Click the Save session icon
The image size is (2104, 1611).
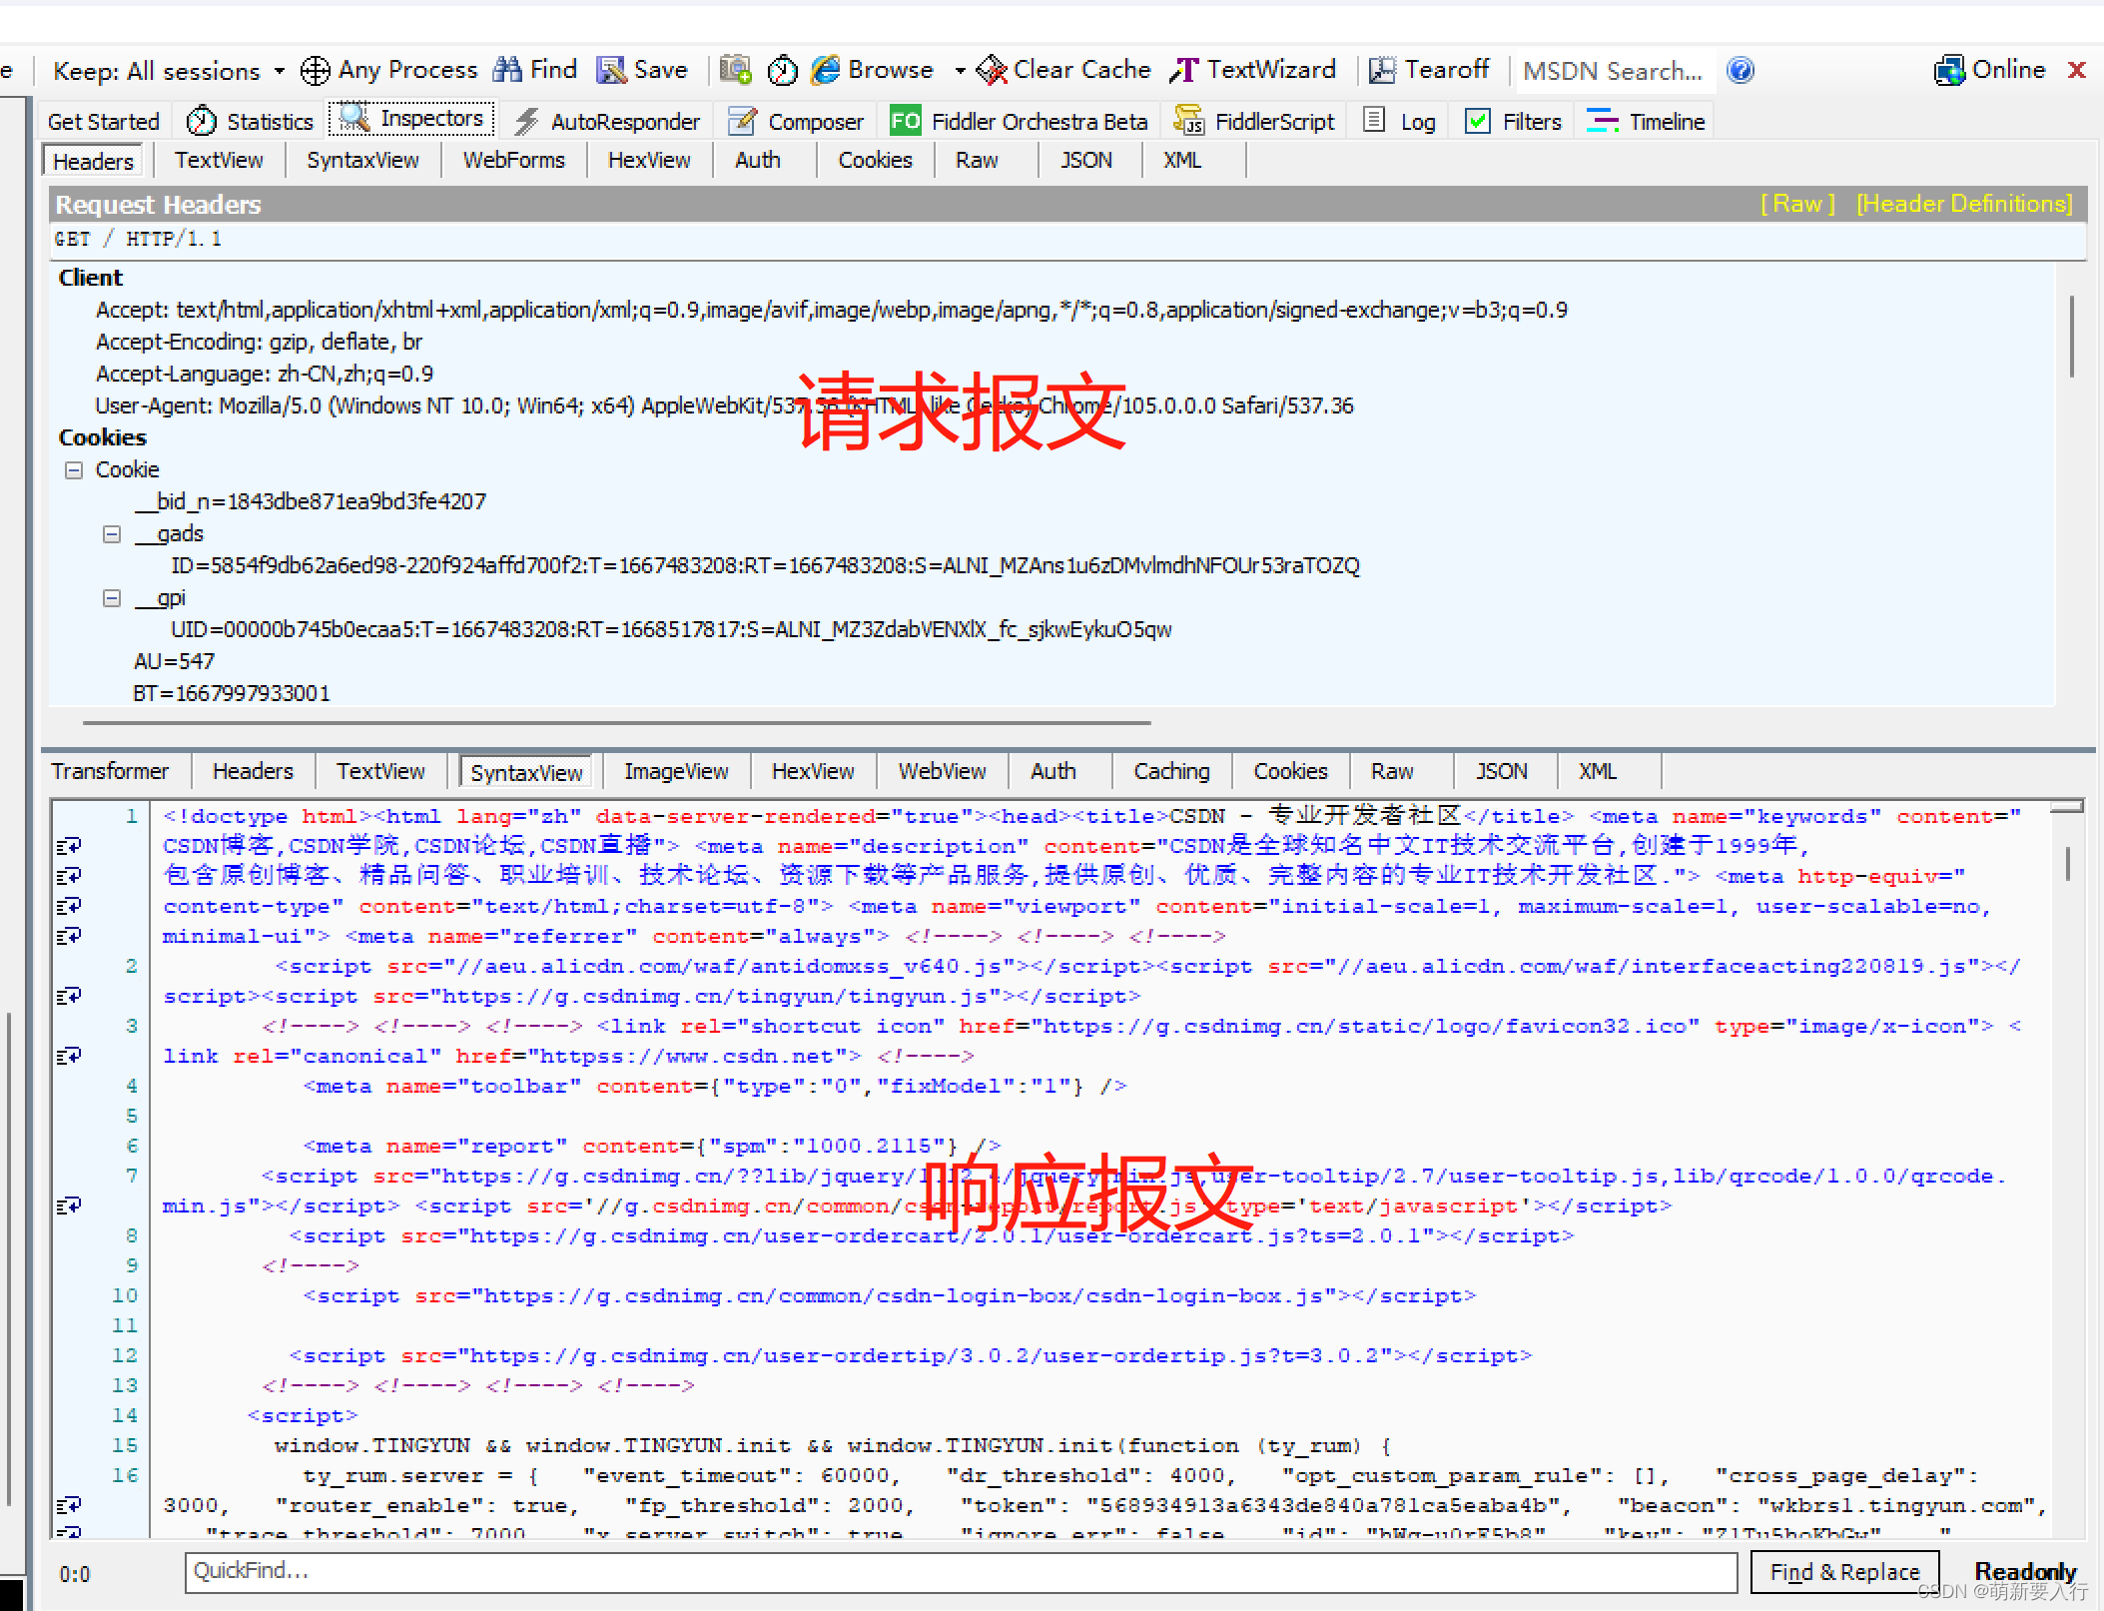(611, 70)
